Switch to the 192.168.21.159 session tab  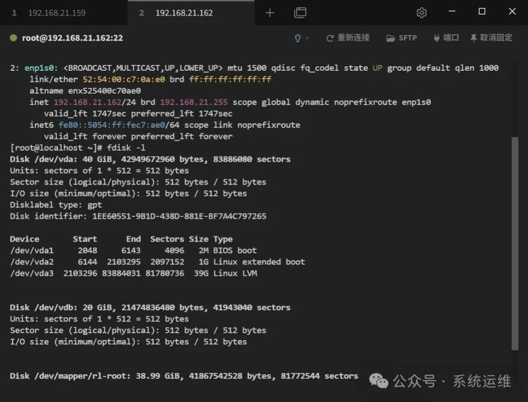click(x=56, y=13)
